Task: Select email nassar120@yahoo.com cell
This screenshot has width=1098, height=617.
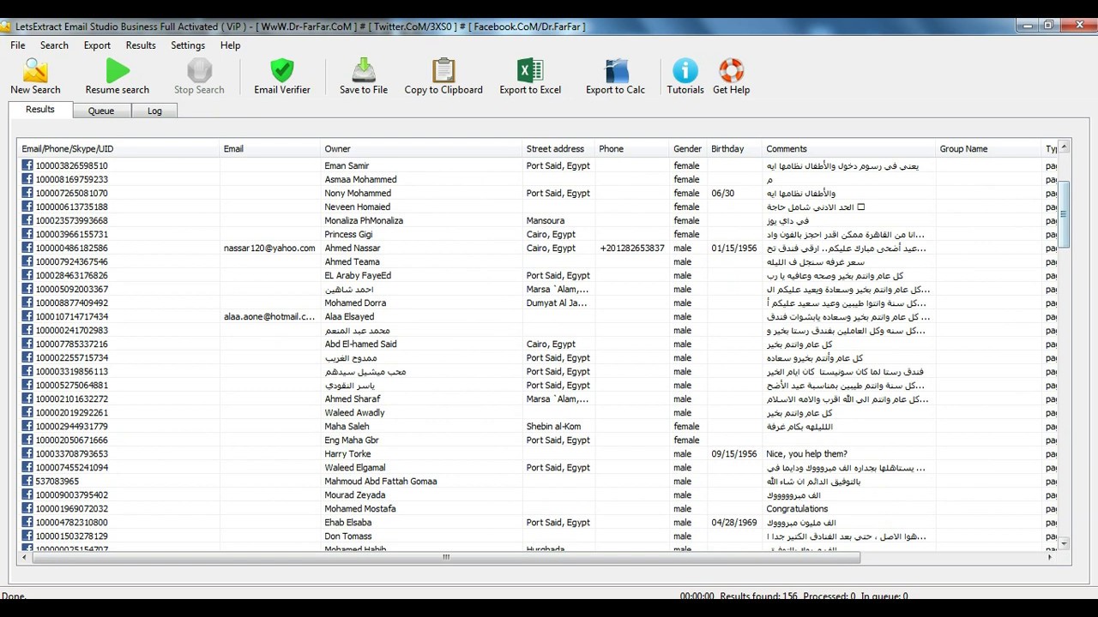Action: pyautogui.click(x=269, y=248)
